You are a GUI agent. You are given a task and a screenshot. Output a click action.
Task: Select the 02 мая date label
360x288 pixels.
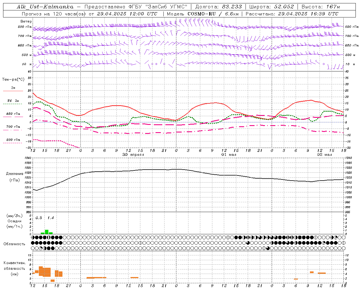click(325, 155)
